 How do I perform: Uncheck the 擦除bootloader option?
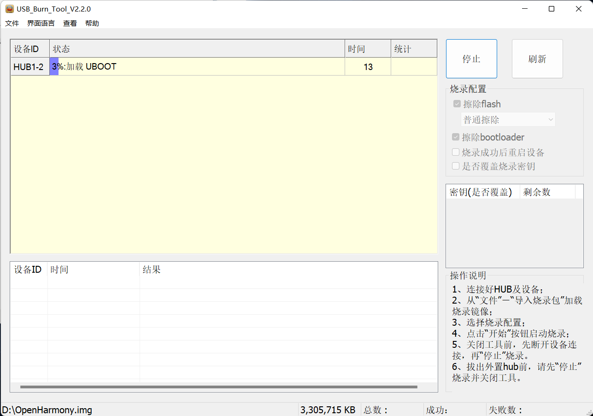455,137
